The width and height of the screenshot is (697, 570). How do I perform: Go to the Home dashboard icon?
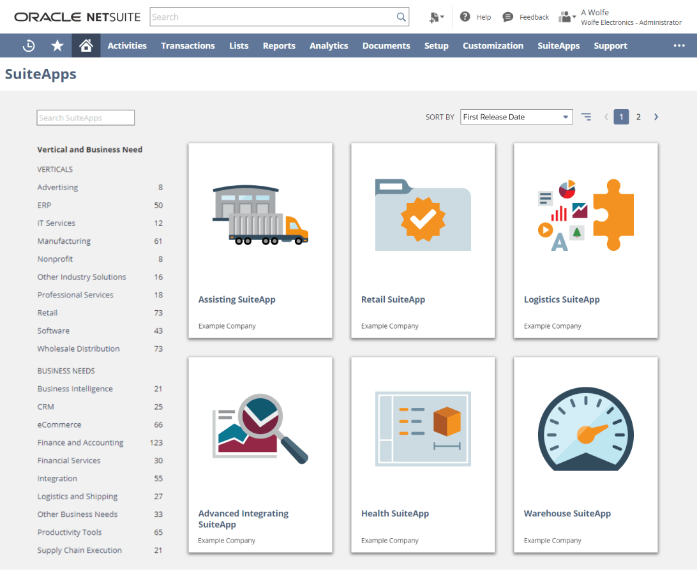pyautogui.click(x=86, y=45)
